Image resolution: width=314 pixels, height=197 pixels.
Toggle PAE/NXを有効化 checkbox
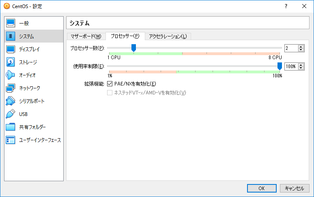coord(110,84)
